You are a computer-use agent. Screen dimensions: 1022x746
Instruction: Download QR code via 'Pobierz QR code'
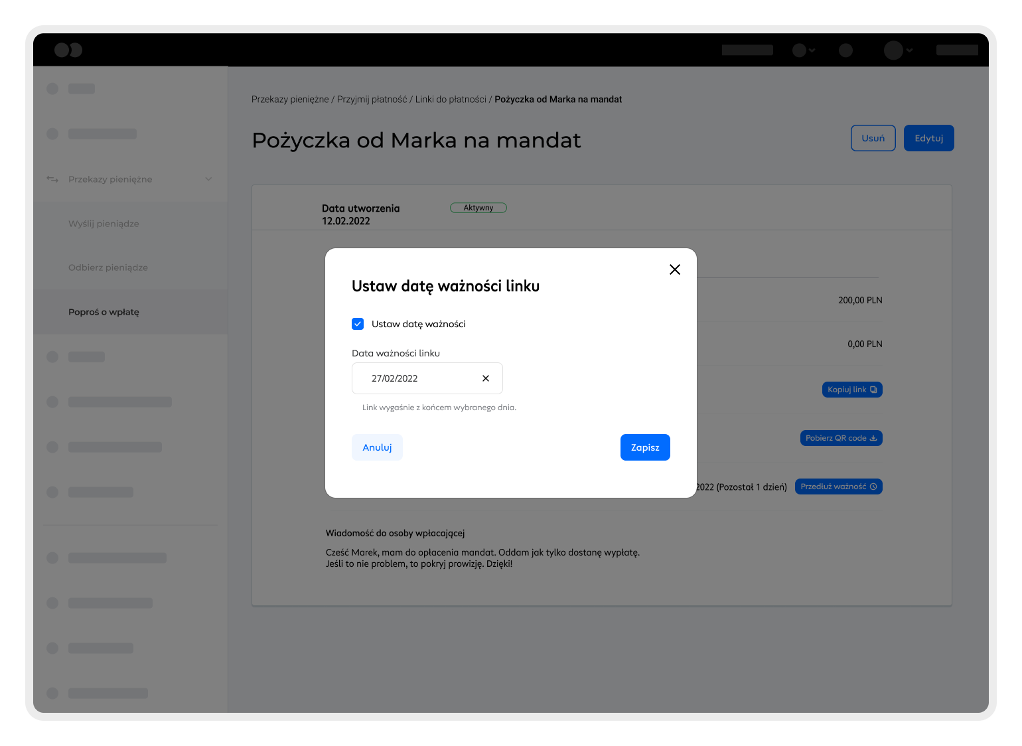coord(841,438)
